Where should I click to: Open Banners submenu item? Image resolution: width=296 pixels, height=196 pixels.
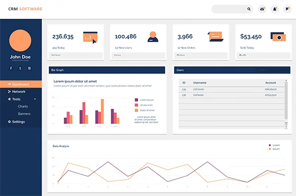(x=24, y=113)
